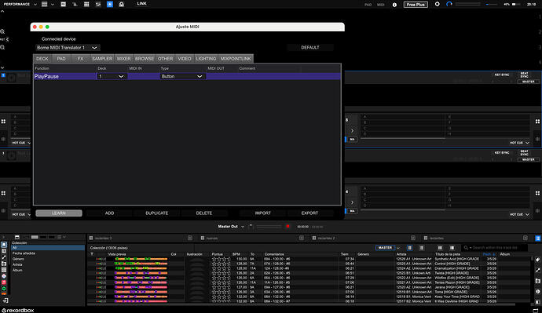This screenshot has width=542, height=313.
Task: Click the eject-style icon in top toolbar
Action: click(121, 4)
